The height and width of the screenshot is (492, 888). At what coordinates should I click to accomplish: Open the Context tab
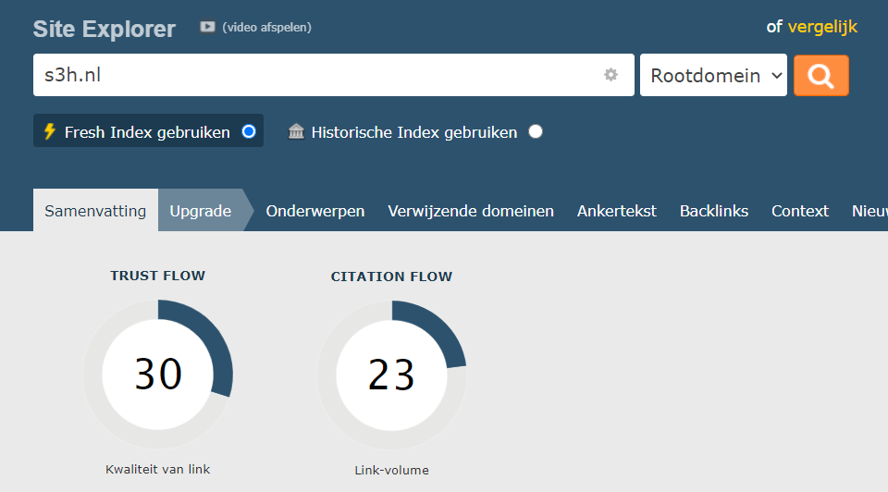pyautogui.click(x=799, y=211)
